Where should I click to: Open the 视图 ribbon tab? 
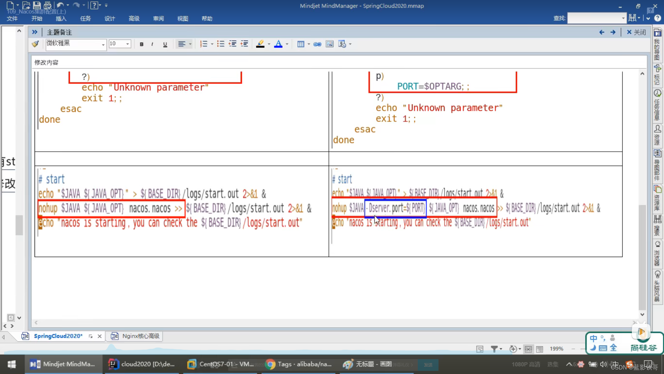(x=183, y=19)
